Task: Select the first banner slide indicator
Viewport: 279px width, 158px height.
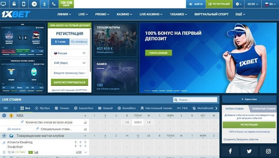Action: point(147,91)
